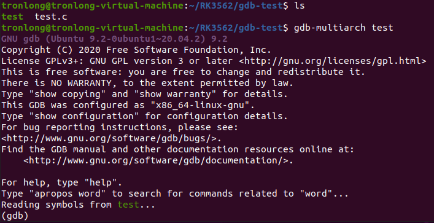This screenshot has width=434, height=223.
Task: Click the 'Type "show configuration"' line
Action: click(144, 116)
